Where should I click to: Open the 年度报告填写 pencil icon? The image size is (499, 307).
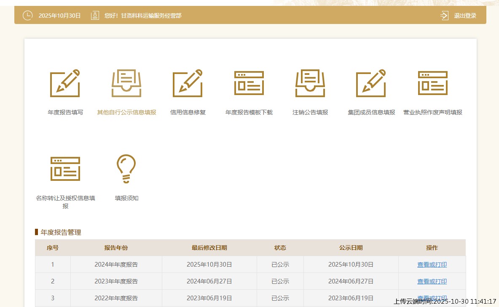pyautogui.click(x=65, y=83)
